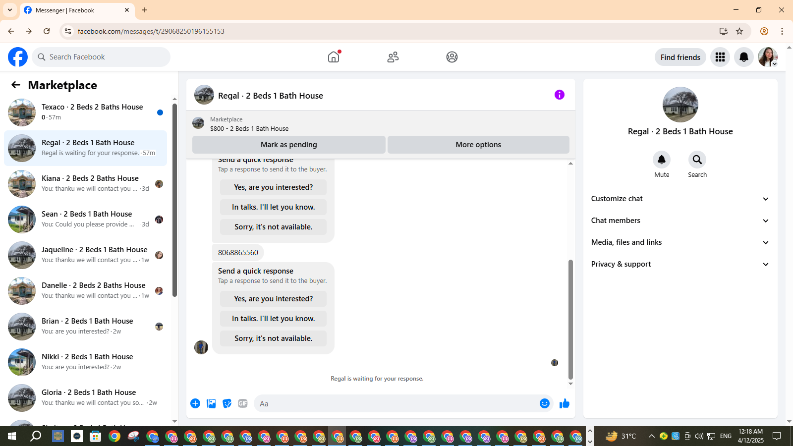Expand the Chat members section
Screen dimensions: 793x446
point(680,221)
